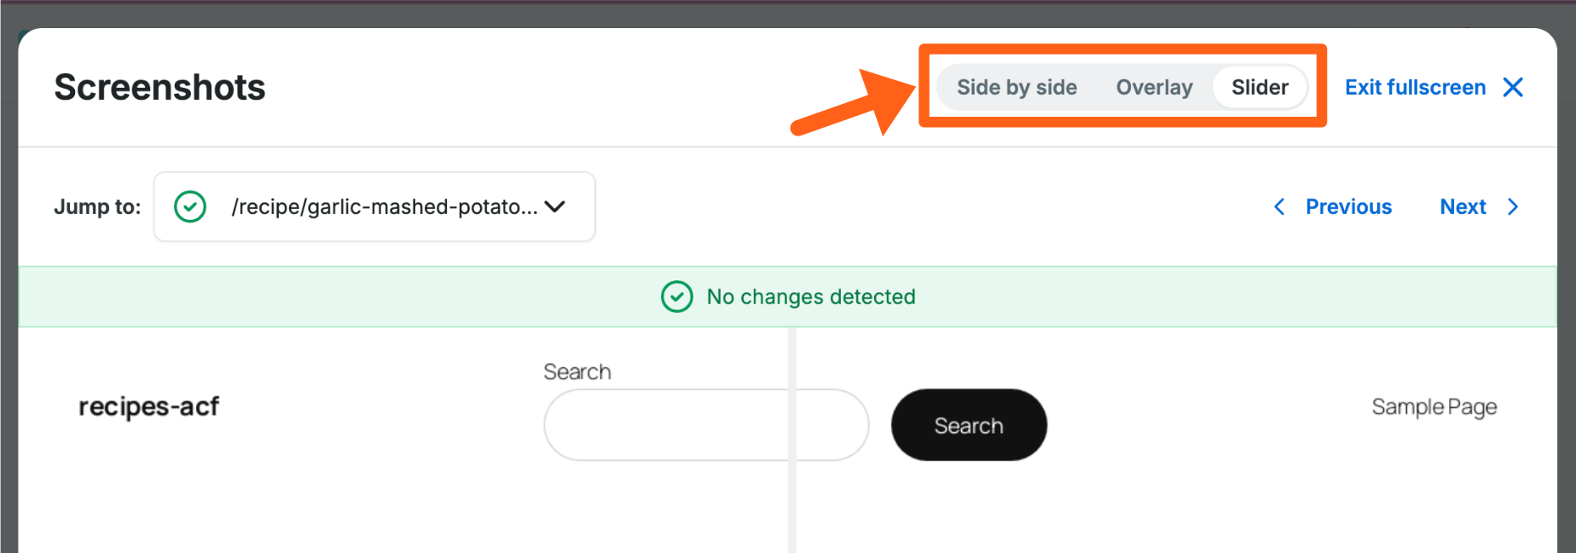The image size is (1576, 553).
Task: Go to the Next screenshot
Action: [1463, 207]
